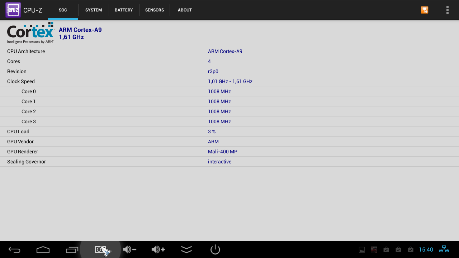Tap the power button icon
Screen dimensions: 459x258
click(215, 249)
